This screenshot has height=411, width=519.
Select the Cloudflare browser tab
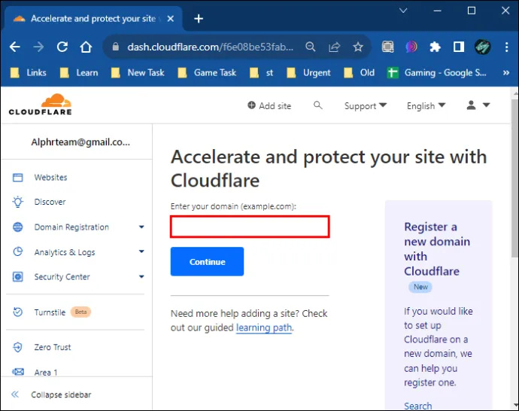(93, 19)
